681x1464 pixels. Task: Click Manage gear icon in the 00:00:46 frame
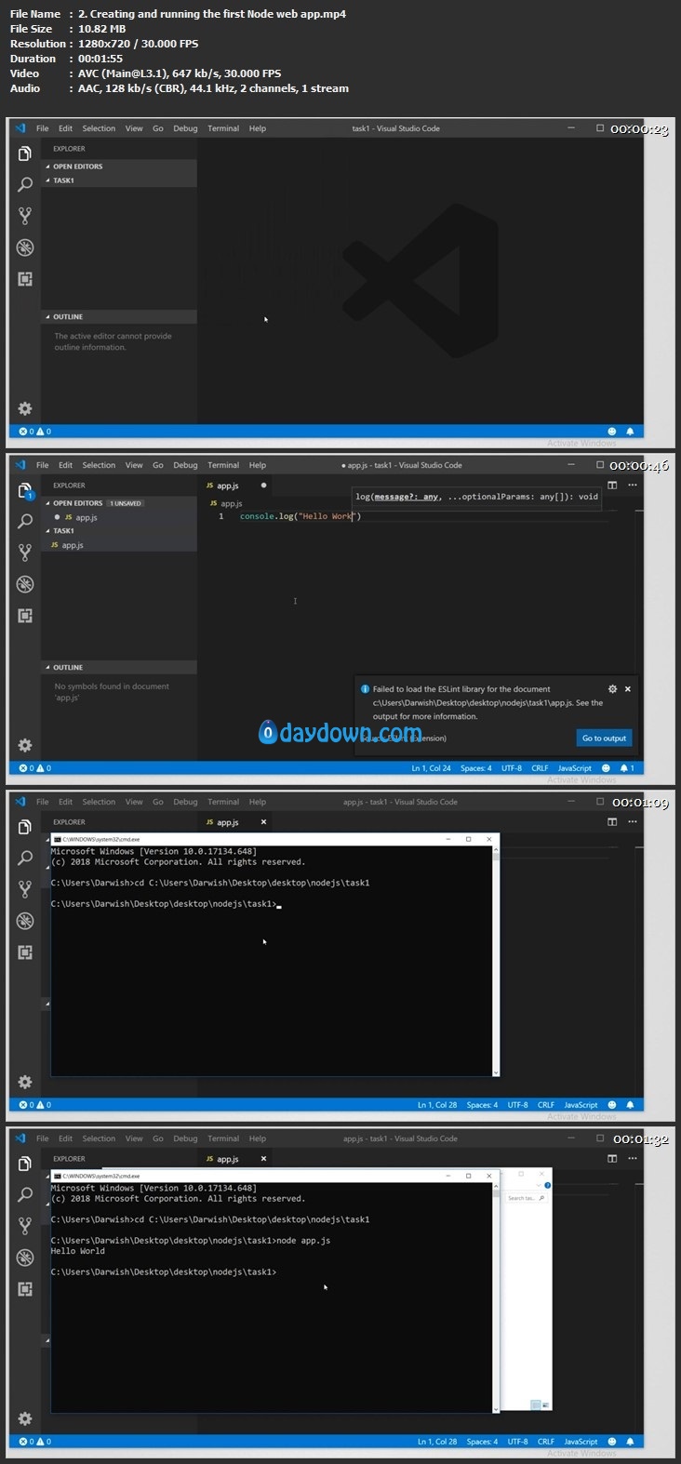(x=25, y=745)
